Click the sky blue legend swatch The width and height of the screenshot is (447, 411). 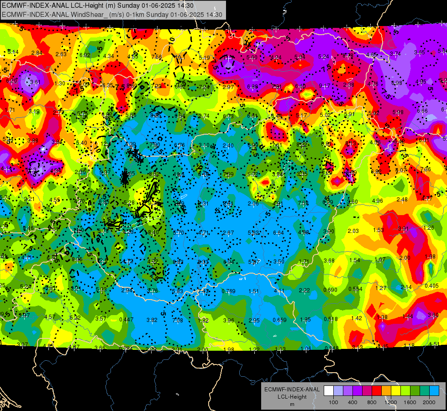pos(434,391)
